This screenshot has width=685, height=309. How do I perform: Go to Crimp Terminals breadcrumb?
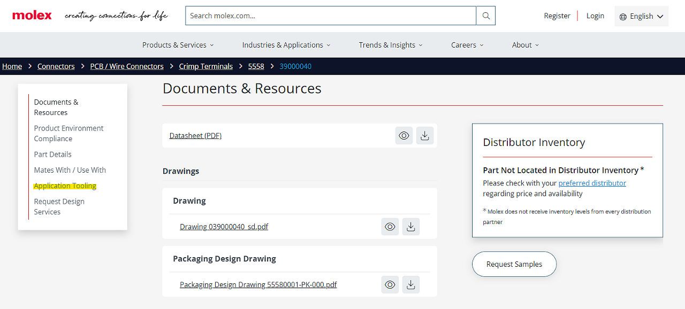click(206, 66)
